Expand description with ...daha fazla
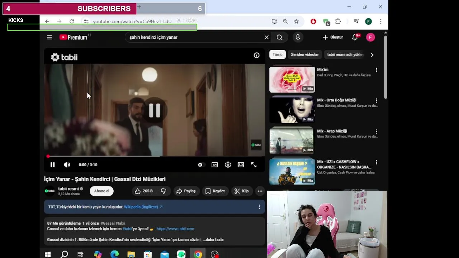Viewport: 459px width, 258px height. tap(213, 240)
